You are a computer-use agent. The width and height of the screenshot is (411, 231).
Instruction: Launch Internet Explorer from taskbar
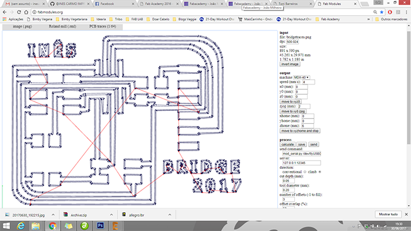pyautogui.click(x=21, y=226)
